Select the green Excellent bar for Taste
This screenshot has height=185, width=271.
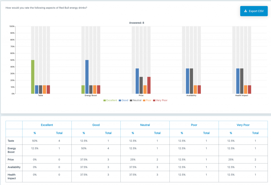coord(33,77)
